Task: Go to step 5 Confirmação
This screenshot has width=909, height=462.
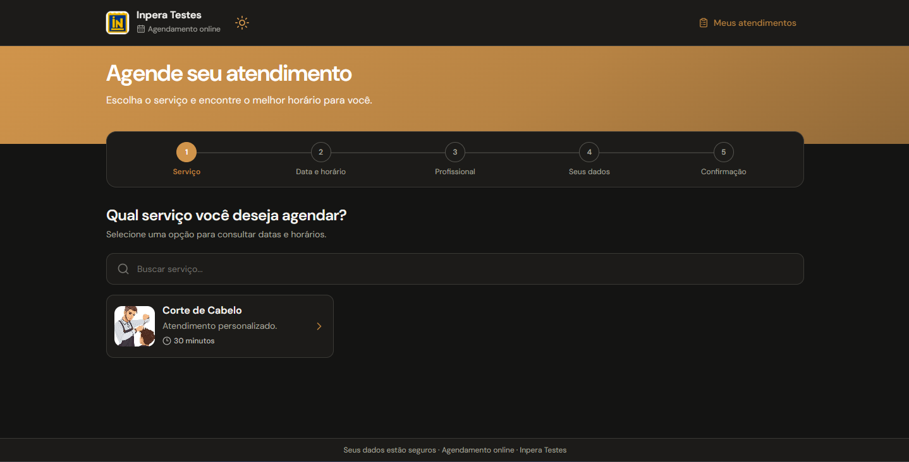Action: click(724, 152)
